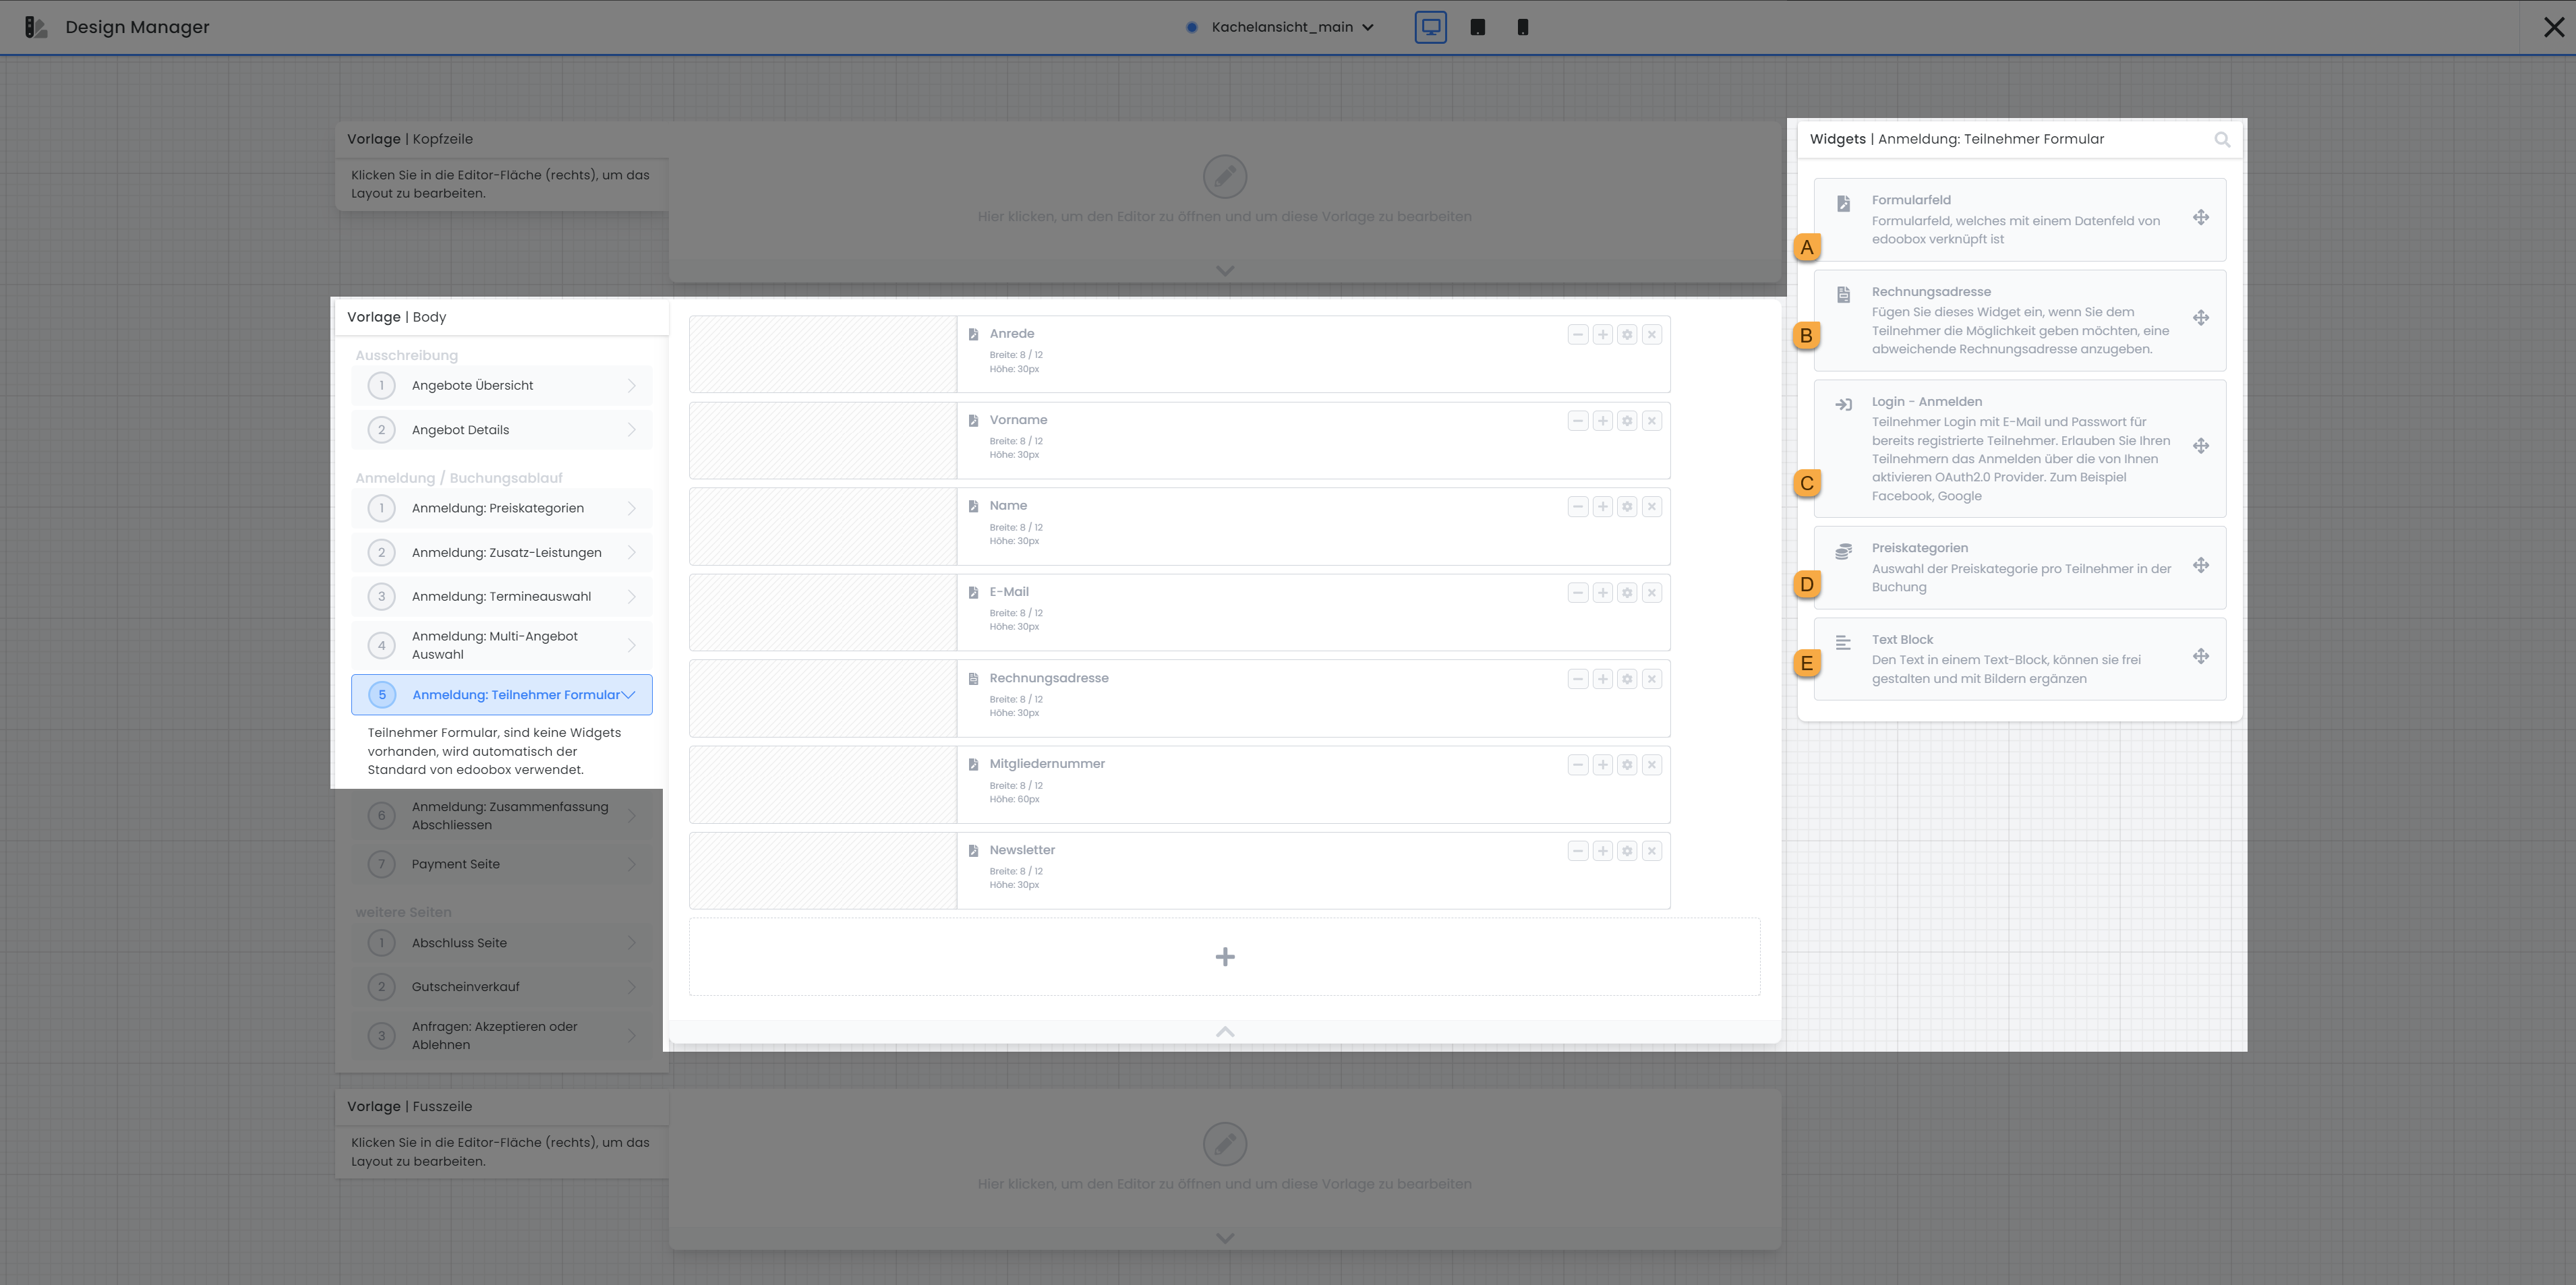Open Kachelansicht_main design dropdown
The height and width of the screenshot is (1285, 2576).
1291,27
